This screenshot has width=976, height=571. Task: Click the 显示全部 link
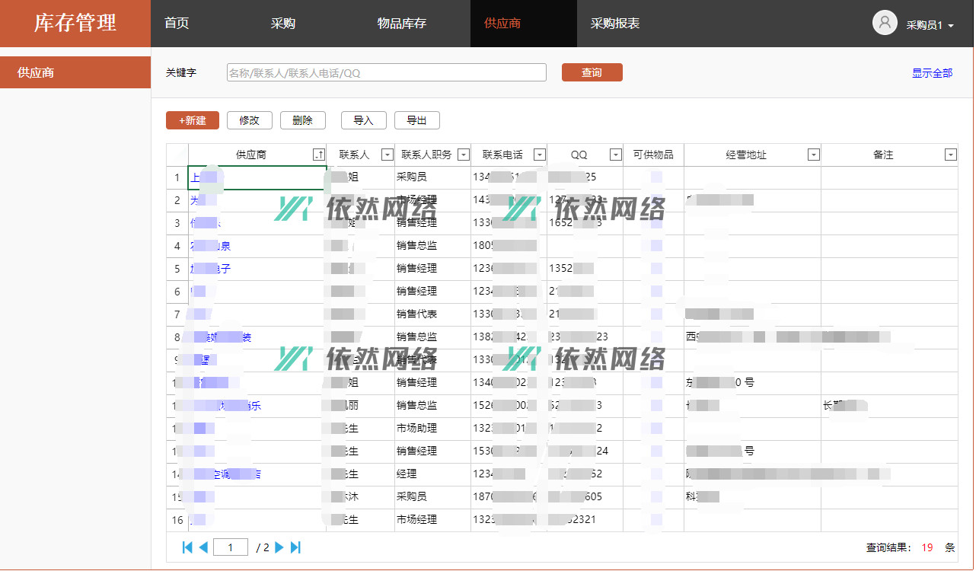pyautogui.click(x=932, y=73)
